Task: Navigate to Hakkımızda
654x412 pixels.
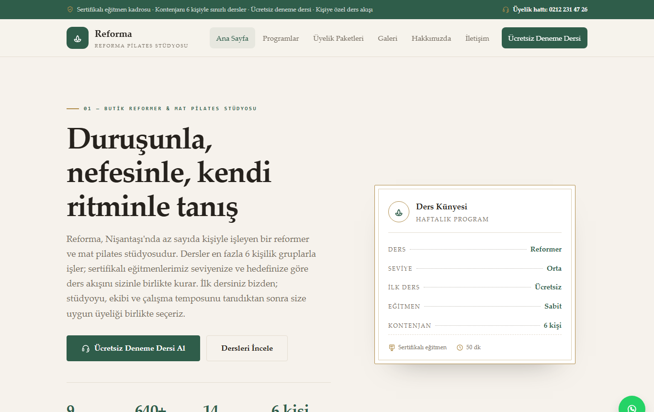Action: pyautogui.click(x=431, y=38)
